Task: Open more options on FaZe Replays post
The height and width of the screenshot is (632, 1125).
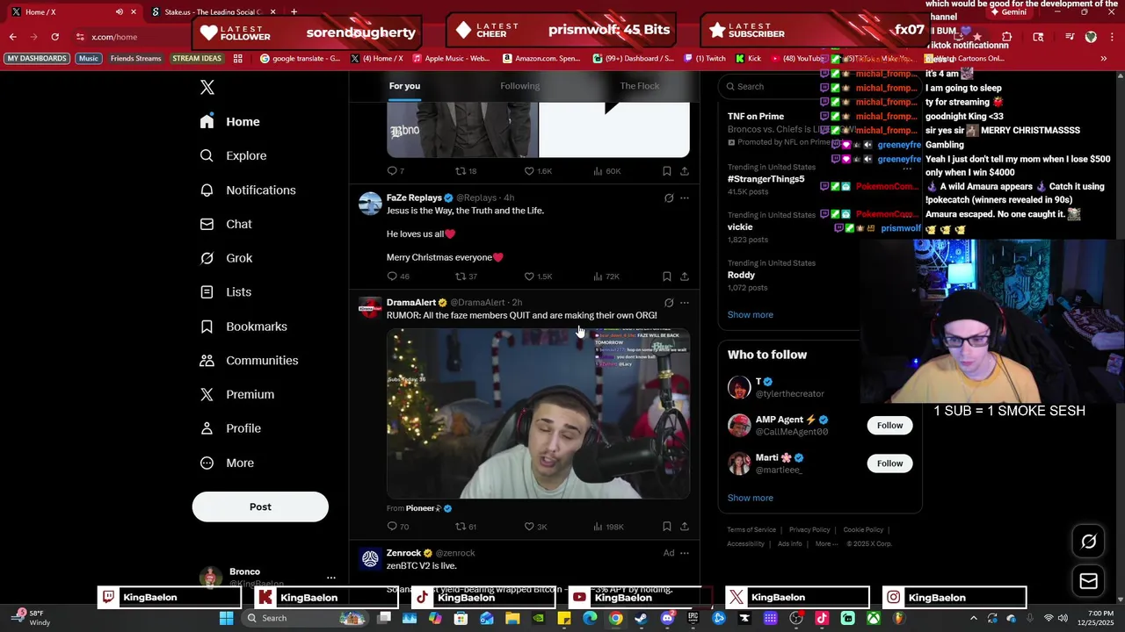Action: tap(685, 198)
